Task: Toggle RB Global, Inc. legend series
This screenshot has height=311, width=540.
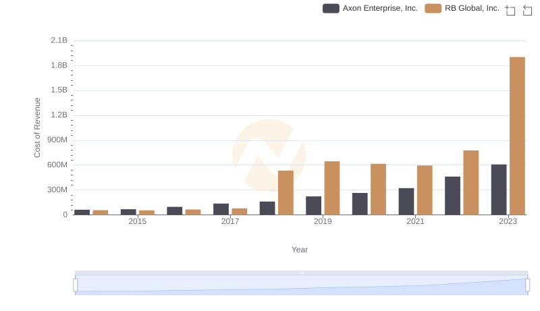Action: click(462, 8)
